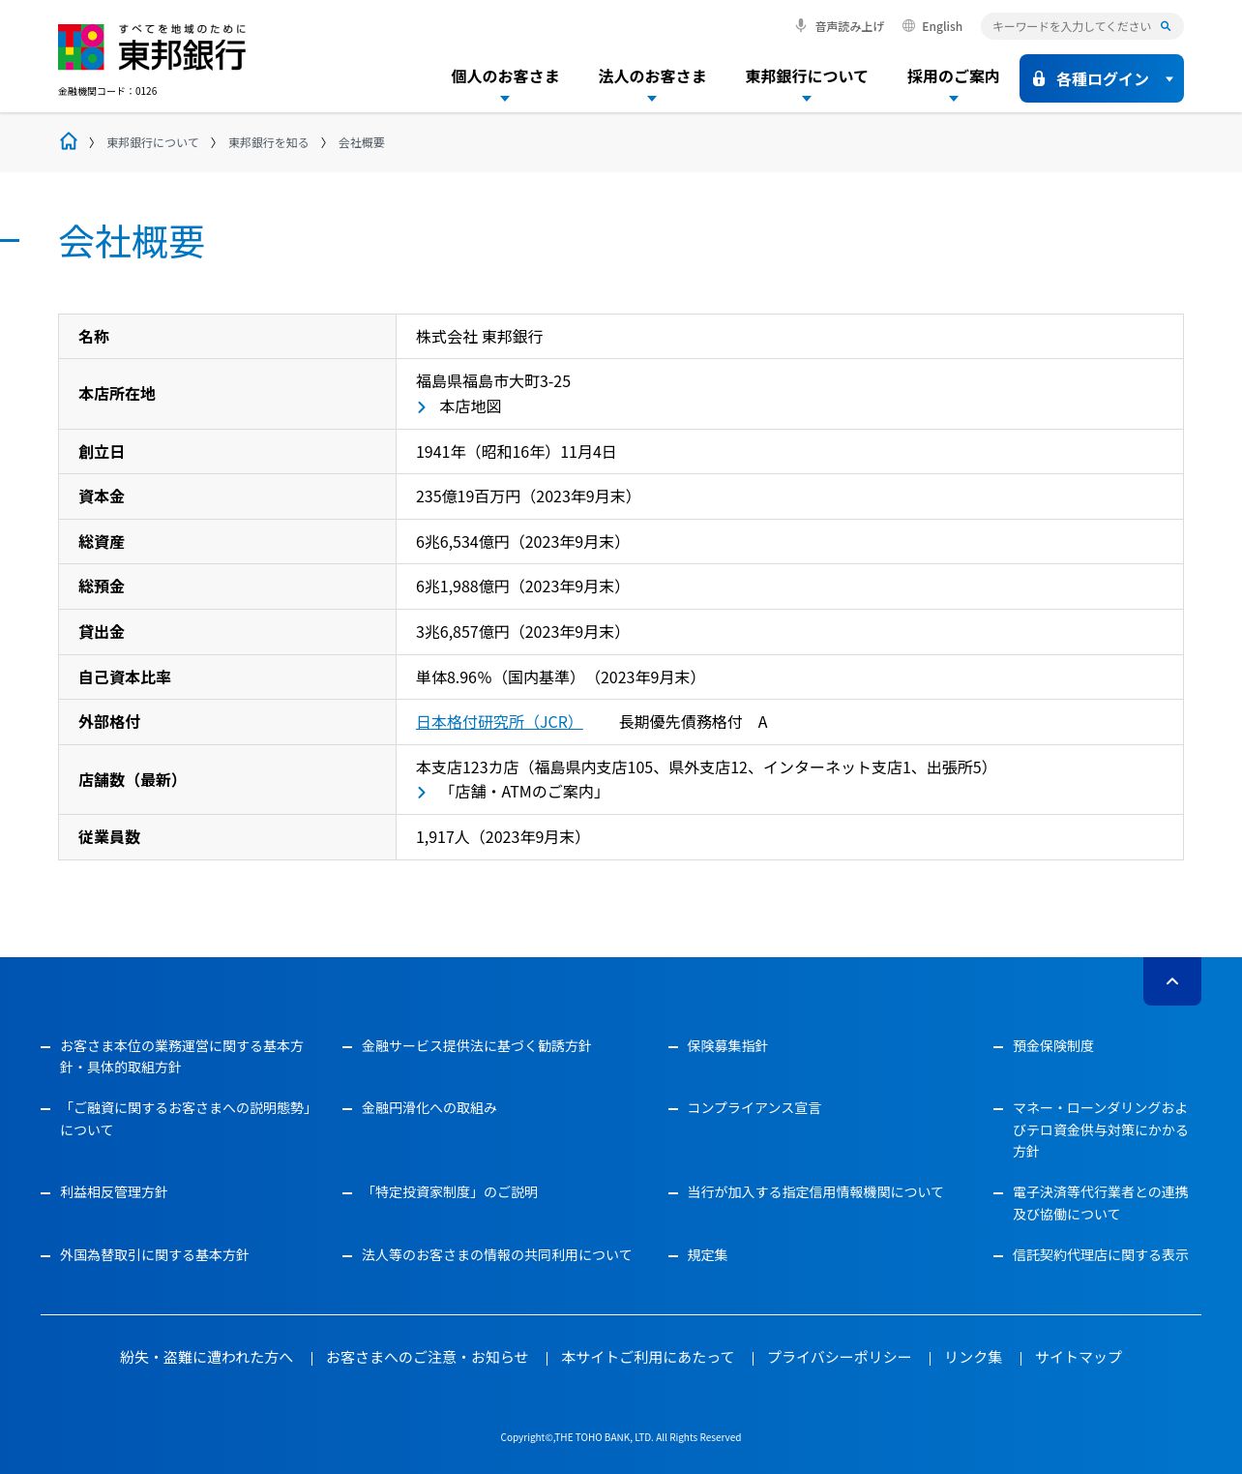Click the 資本金 value 235億19百万円

click(528, 496)
